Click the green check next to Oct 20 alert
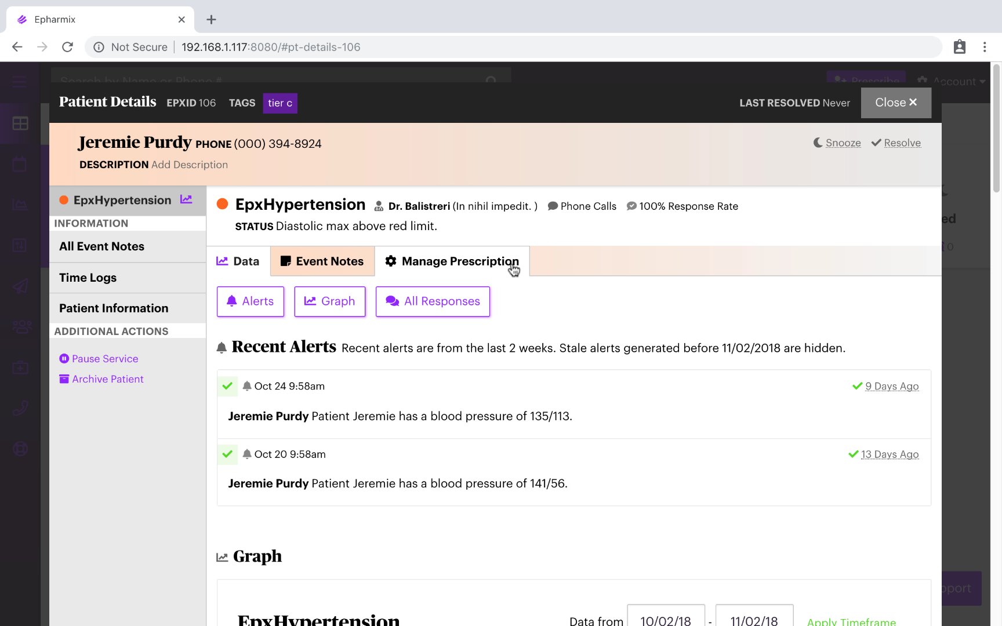Viewport: 1002px width, 626px height. (227, 454)
